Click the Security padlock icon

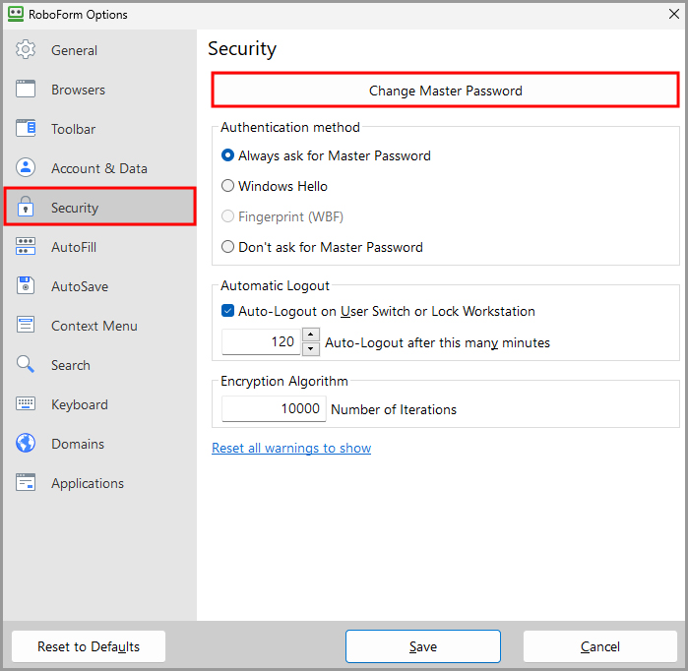pos(26,207)
